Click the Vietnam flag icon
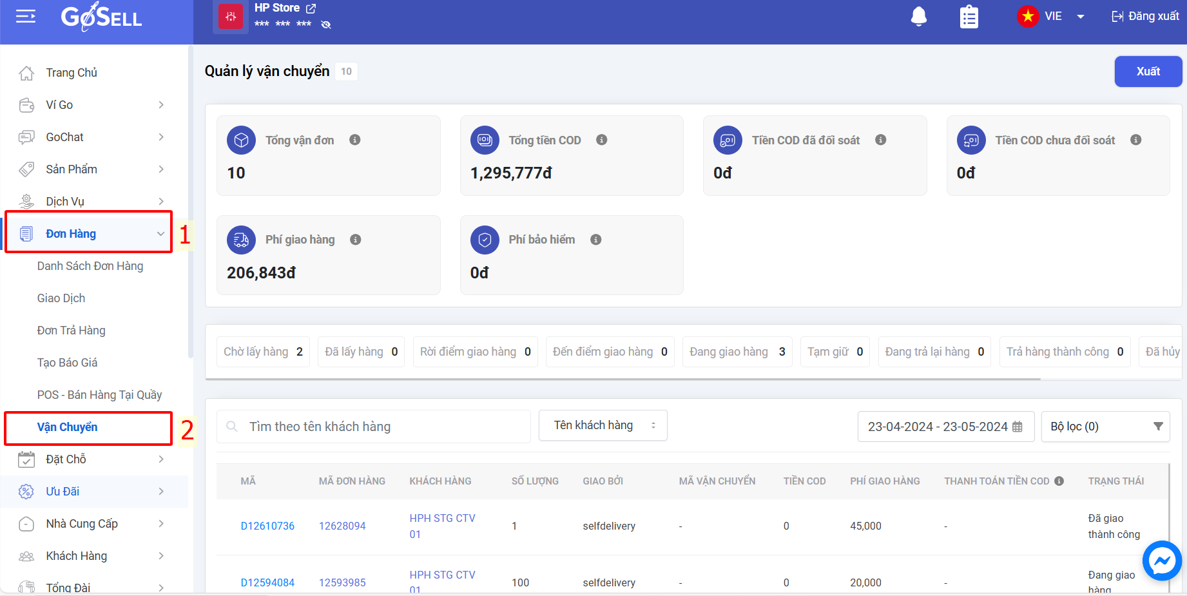This screenshot has width=1187, height=596. point(1028,16)
